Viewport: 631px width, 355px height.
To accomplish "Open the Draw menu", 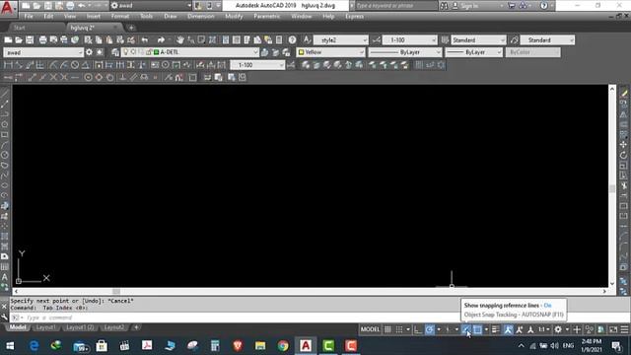I will (171, 17).
